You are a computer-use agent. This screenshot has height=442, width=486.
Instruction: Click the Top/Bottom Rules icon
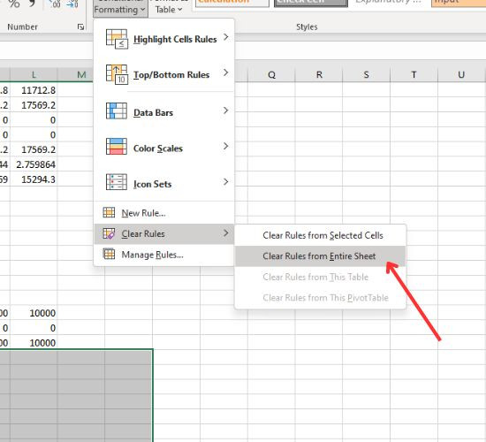[x=117, y=74]
